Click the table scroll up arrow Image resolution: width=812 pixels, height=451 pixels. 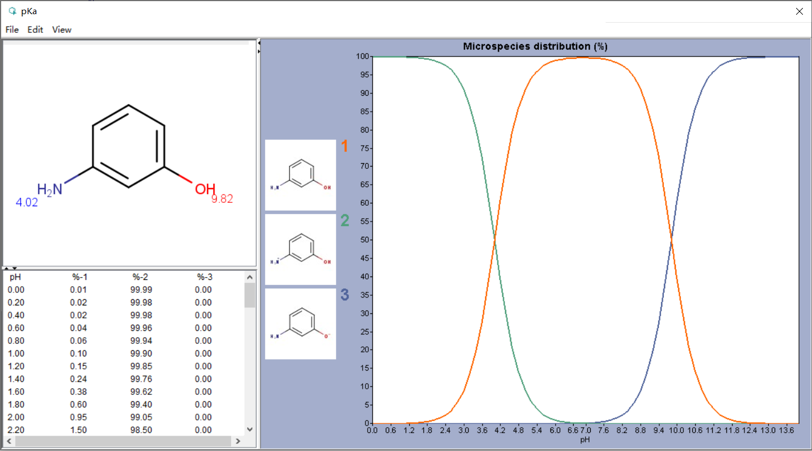tap(250, 277)
